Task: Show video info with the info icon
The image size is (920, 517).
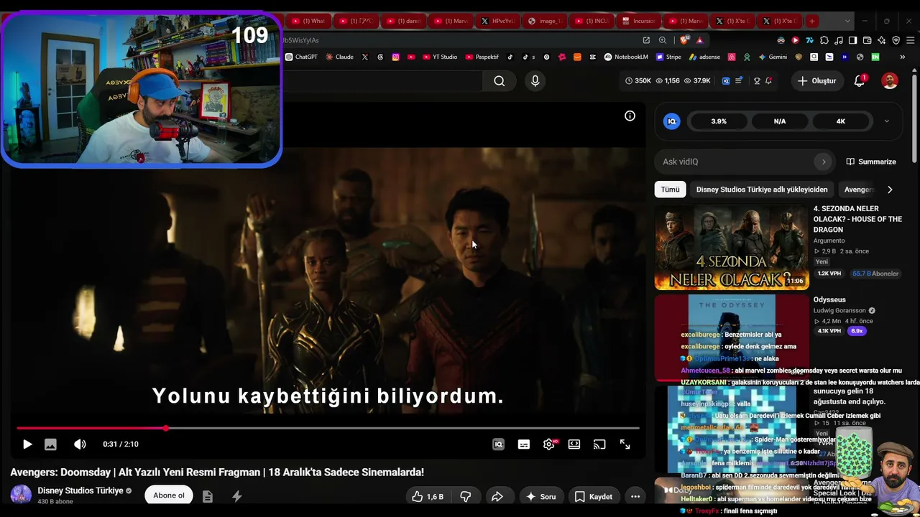Action: pyautogui.click(x=630, y=116)
